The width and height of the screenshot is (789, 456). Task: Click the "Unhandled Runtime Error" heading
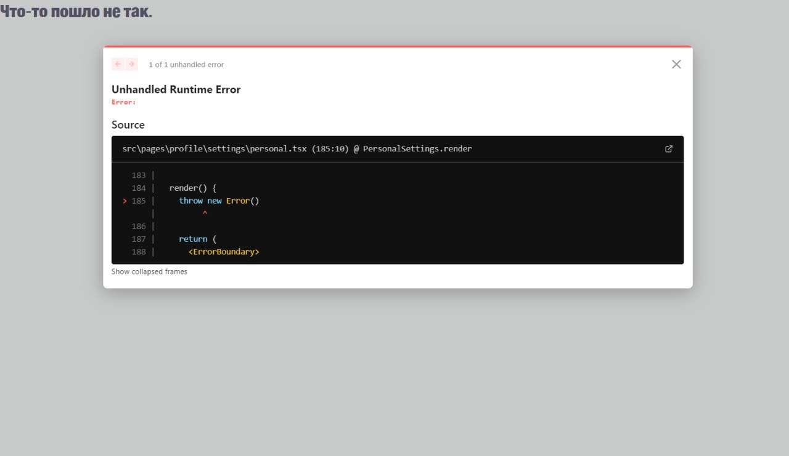(176, 89)
